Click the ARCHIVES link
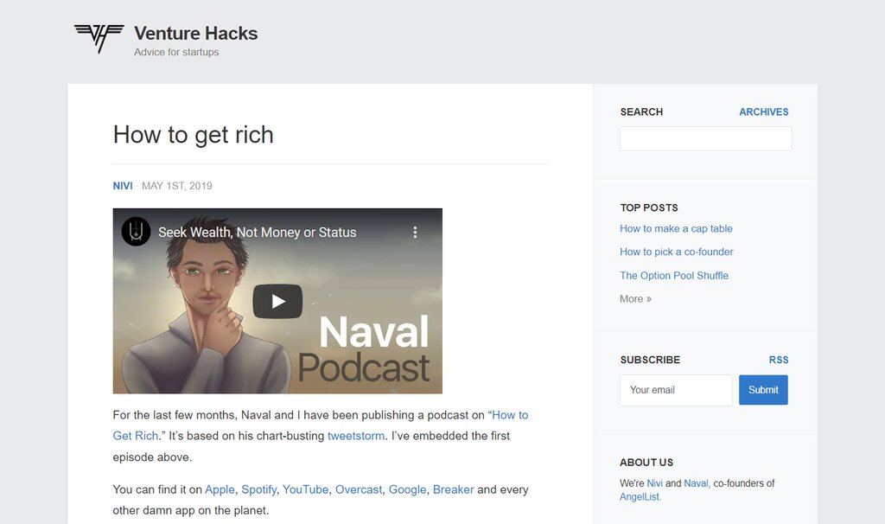Image resolution: width=885 pixels, height=524 pixels. coord(763,112)
